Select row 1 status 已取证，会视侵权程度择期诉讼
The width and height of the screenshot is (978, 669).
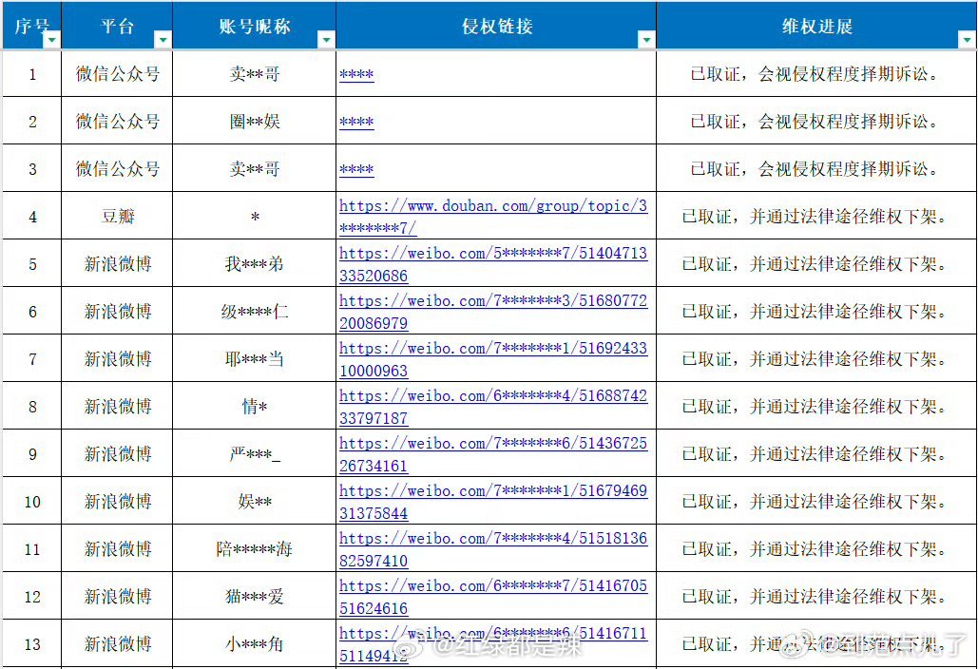coord(816,73)
